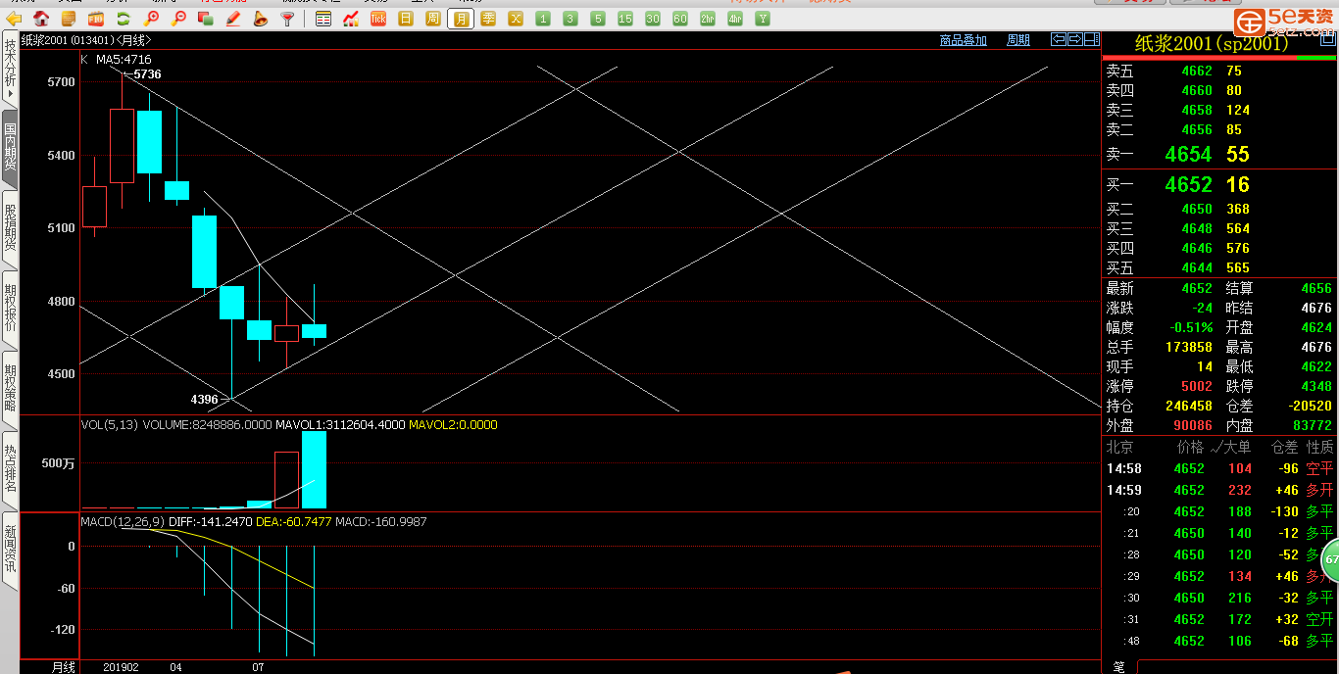Image resolution: width=1339 pixels, height=674 pixels.
Task: Open the 热点排名 side tab
Action: tap(10, 471)
